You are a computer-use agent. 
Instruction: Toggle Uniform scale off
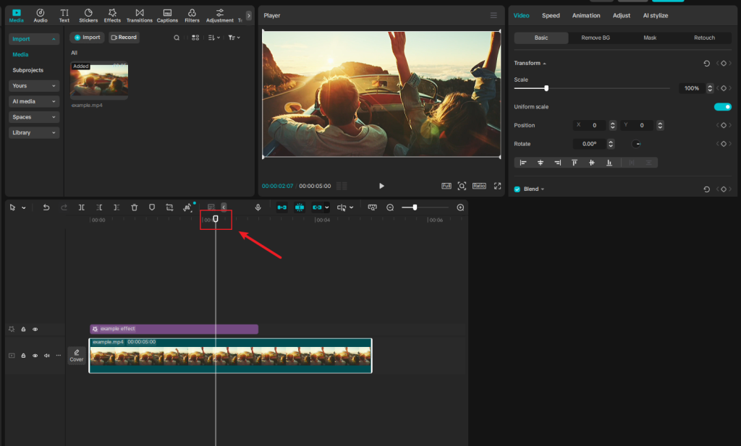[x=722, y=106]
